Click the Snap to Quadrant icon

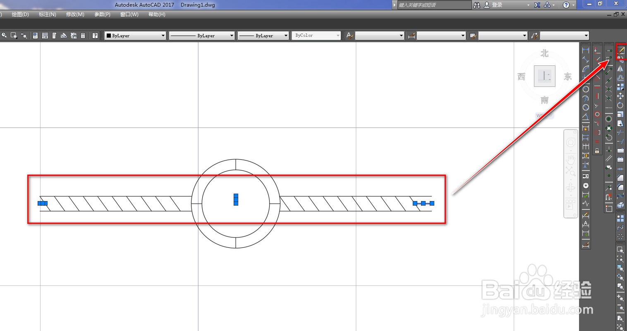(608, 128)
